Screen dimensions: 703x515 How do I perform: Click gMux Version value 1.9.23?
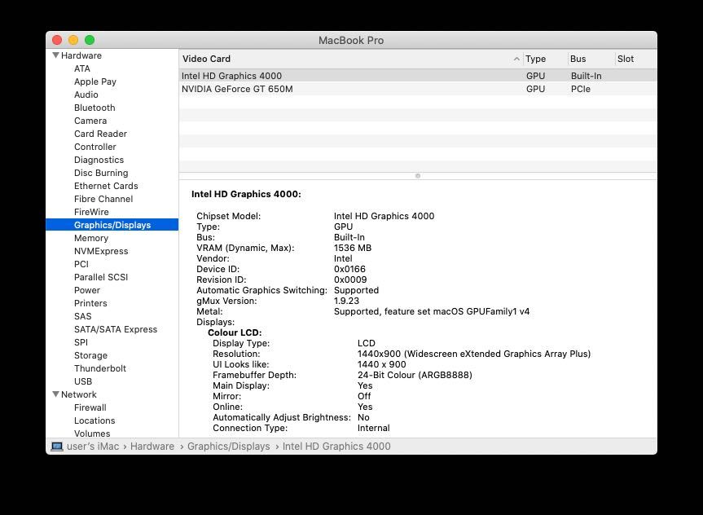(346, 301)
